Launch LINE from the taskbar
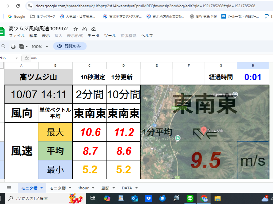 190,198
